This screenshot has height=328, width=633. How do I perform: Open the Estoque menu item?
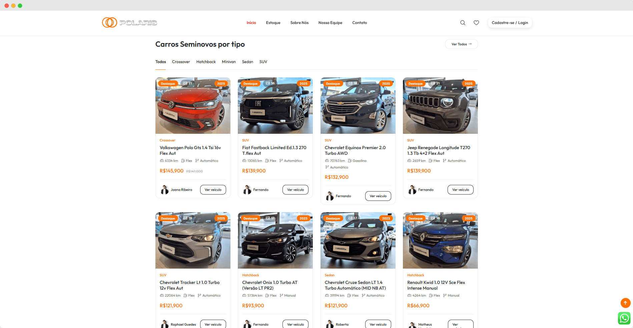(273, 23)
